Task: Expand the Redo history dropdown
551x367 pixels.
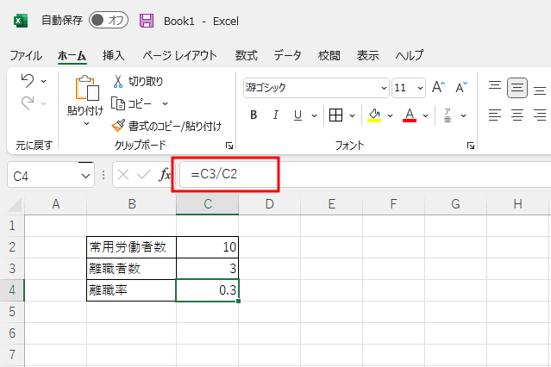Action: (x=44, y=103)
